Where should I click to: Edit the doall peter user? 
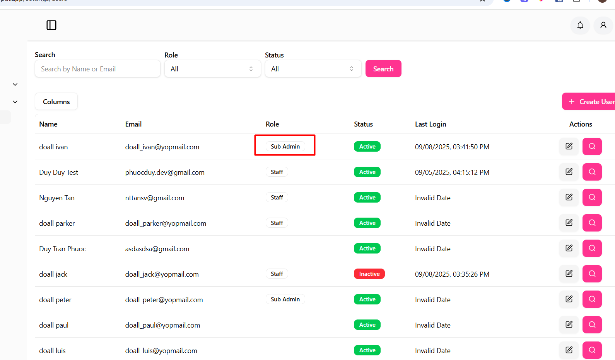[x=569, y=299]
